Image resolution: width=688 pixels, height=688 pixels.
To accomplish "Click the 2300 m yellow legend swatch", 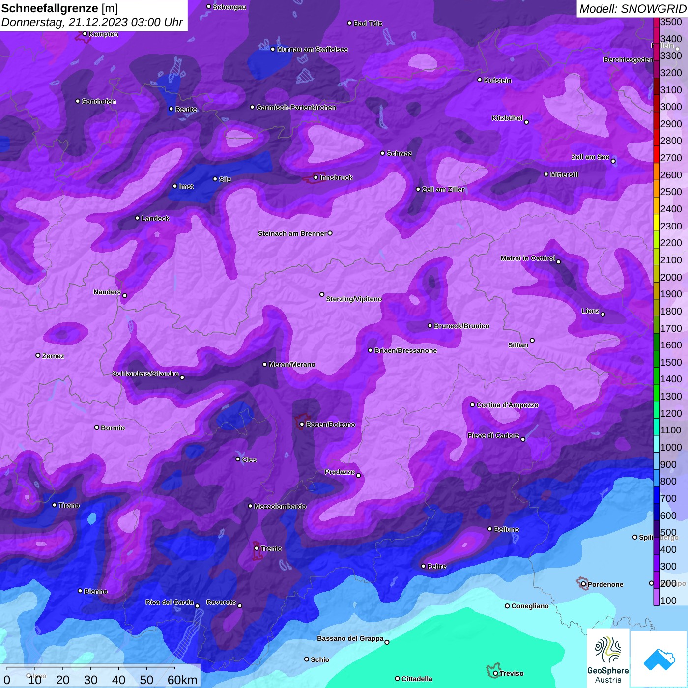I will coord(657,223).
